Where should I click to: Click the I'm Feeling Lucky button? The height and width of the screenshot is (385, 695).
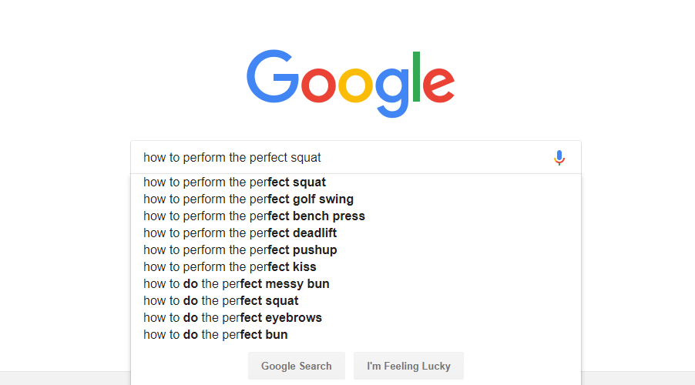click(408, 366)
